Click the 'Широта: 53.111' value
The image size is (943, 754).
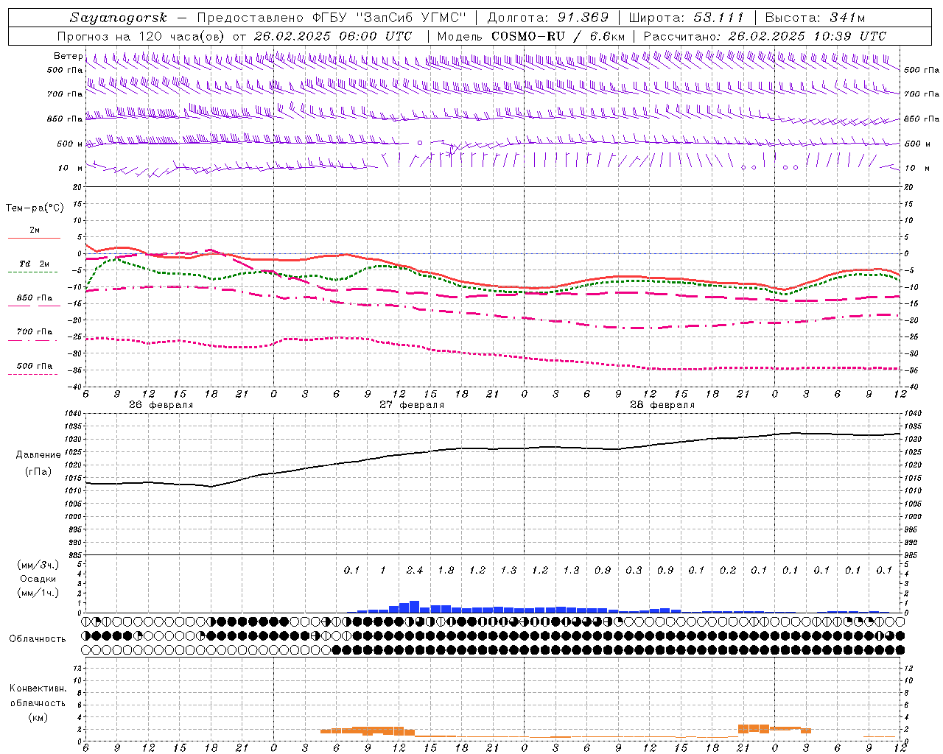[687, 18]
